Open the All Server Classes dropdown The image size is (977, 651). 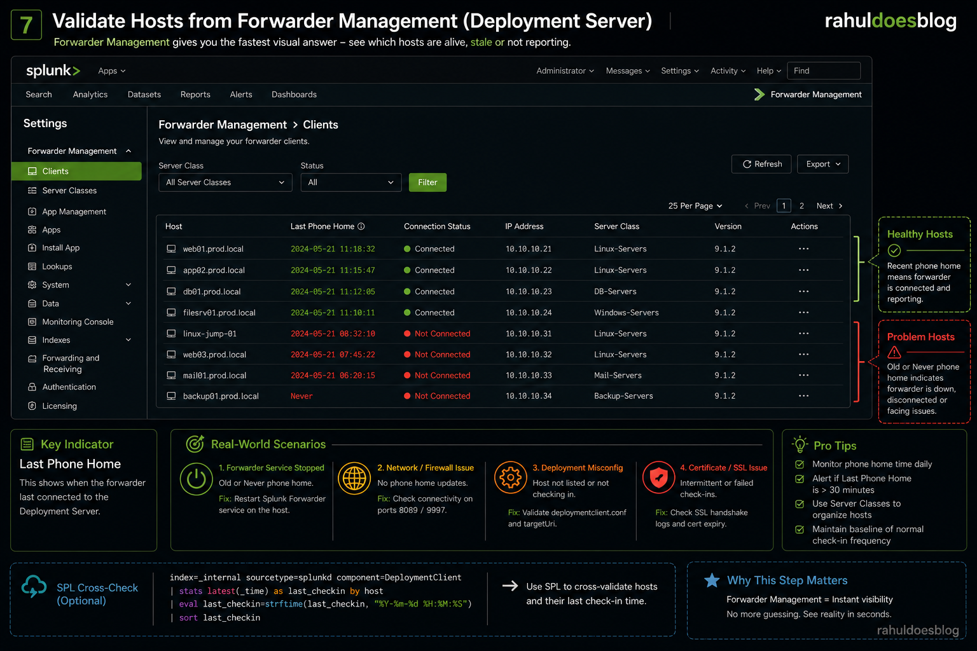pos(225,182)
